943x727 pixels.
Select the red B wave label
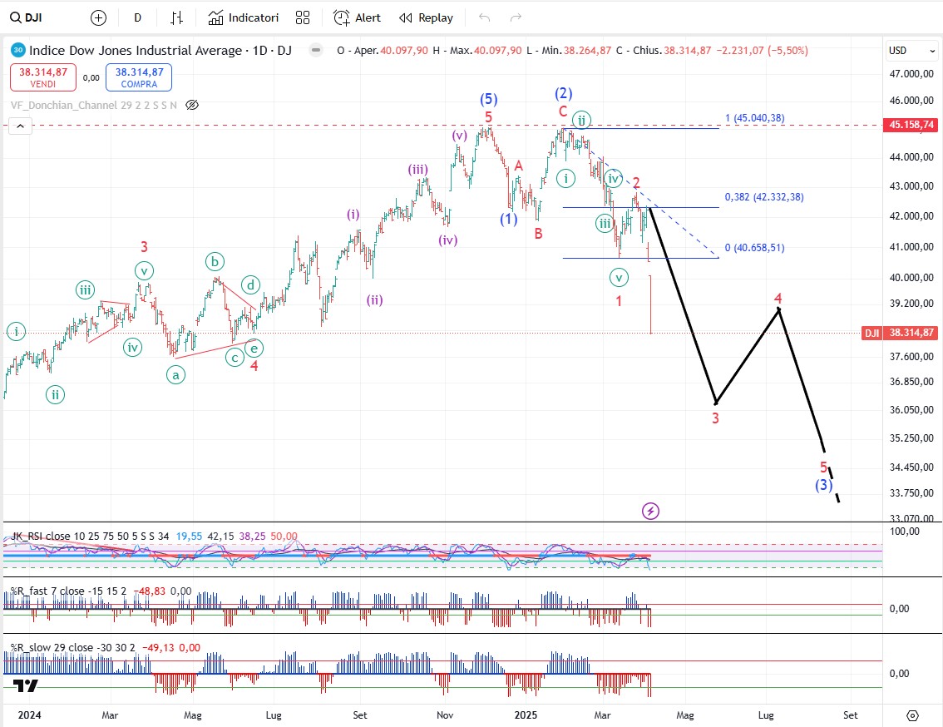pyautogui.click(x=539, y=234)
